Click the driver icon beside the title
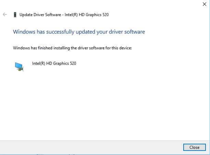The height and width of the screenshot is (155, 210). pos(15,15)
